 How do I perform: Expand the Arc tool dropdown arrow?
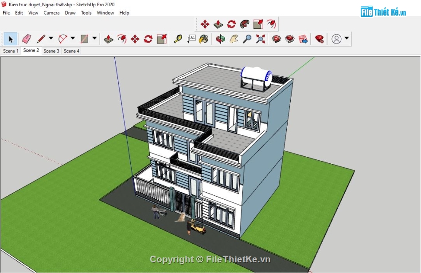click(73, 38)
